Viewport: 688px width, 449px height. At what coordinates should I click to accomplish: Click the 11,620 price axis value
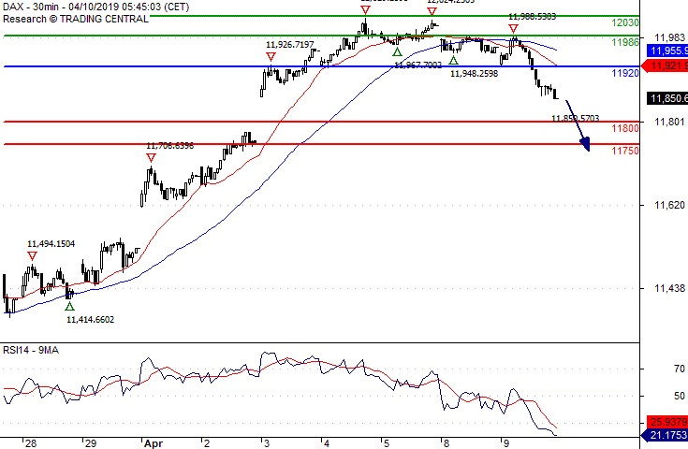(x=669, y=205)
